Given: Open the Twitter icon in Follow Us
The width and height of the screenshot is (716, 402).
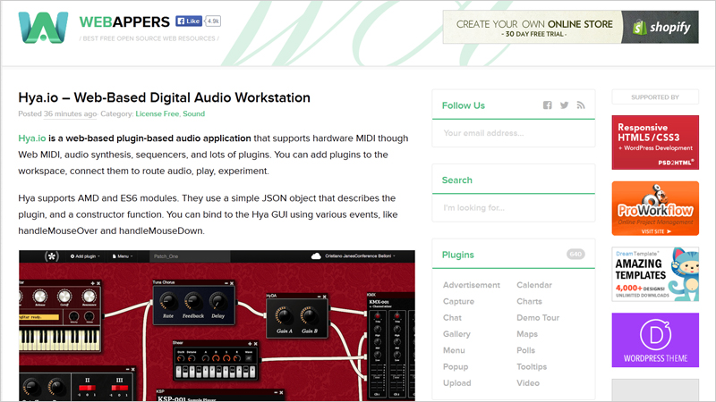Looking at the screenshot, I should click(565, 105).
